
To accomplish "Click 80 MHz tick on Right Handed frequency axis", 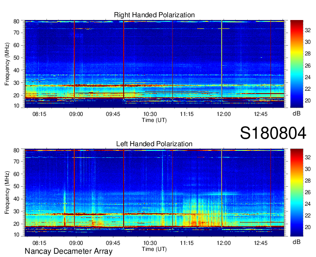I will click(x=16, y=21).
